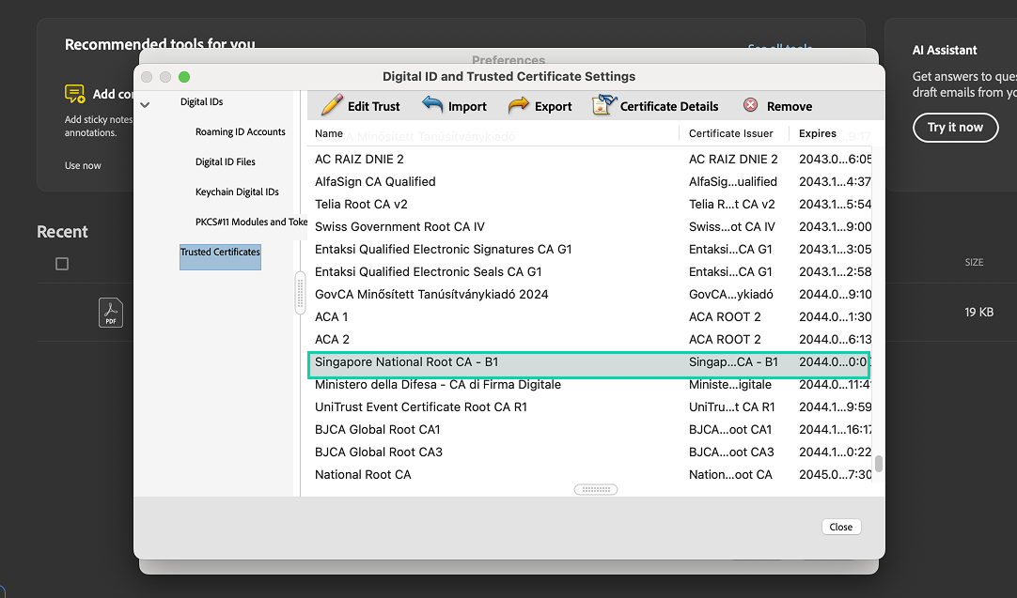Select Roaming ID Accounts in sidebar
Image resolution: width=1017 pixels, height=598 pixels.
click(x=240, y=132)
